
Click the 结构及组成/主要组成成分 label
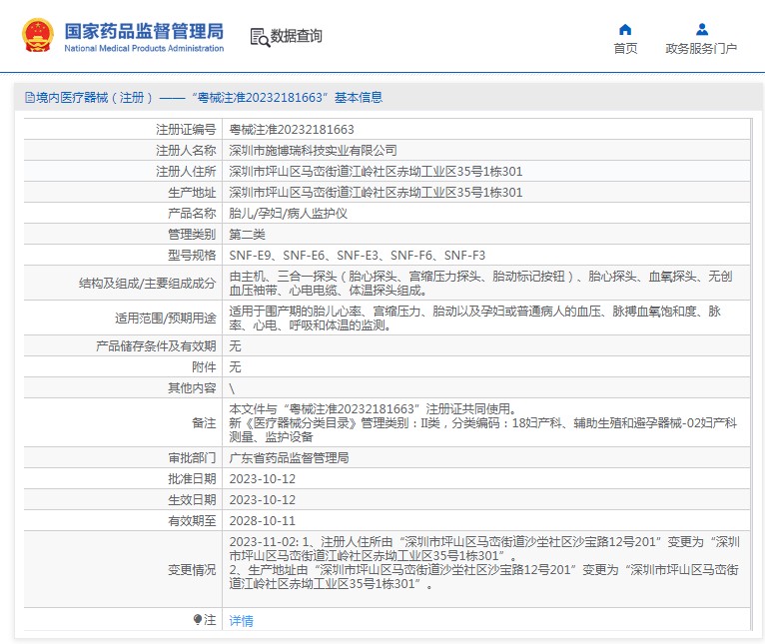tap(148, 284)
